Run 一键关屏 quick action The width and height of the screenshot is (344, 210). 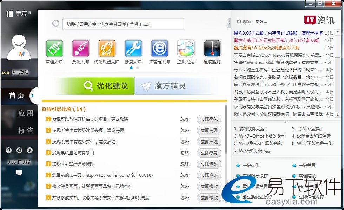click(x=307, y=166)
